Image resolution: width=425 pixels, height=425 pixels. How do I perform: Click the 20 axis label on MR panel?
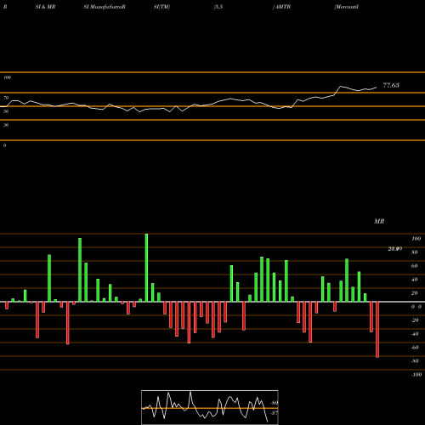[x=415, y=293]
